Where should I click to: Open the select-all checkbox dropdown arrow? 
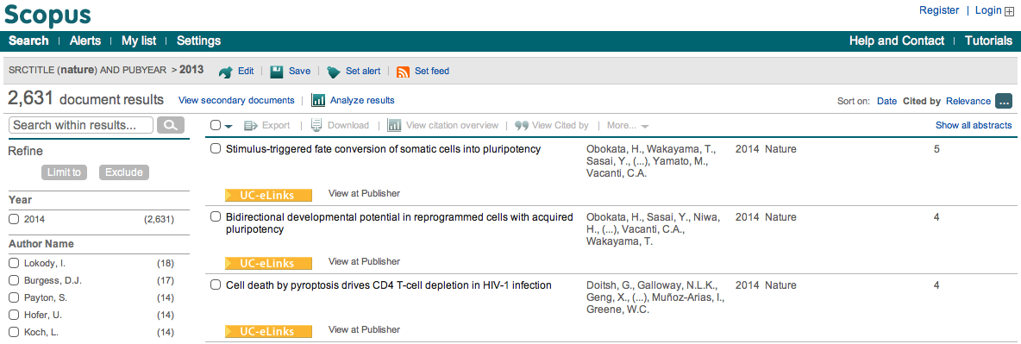coord(229,126)
